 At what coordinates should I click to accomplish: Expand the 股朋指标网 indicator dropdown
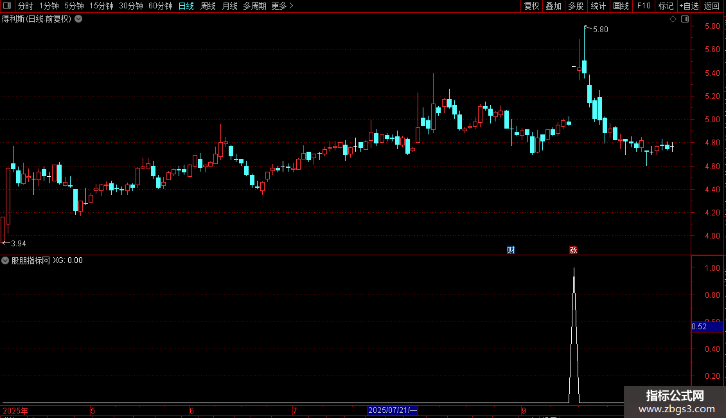coord(5,260)
